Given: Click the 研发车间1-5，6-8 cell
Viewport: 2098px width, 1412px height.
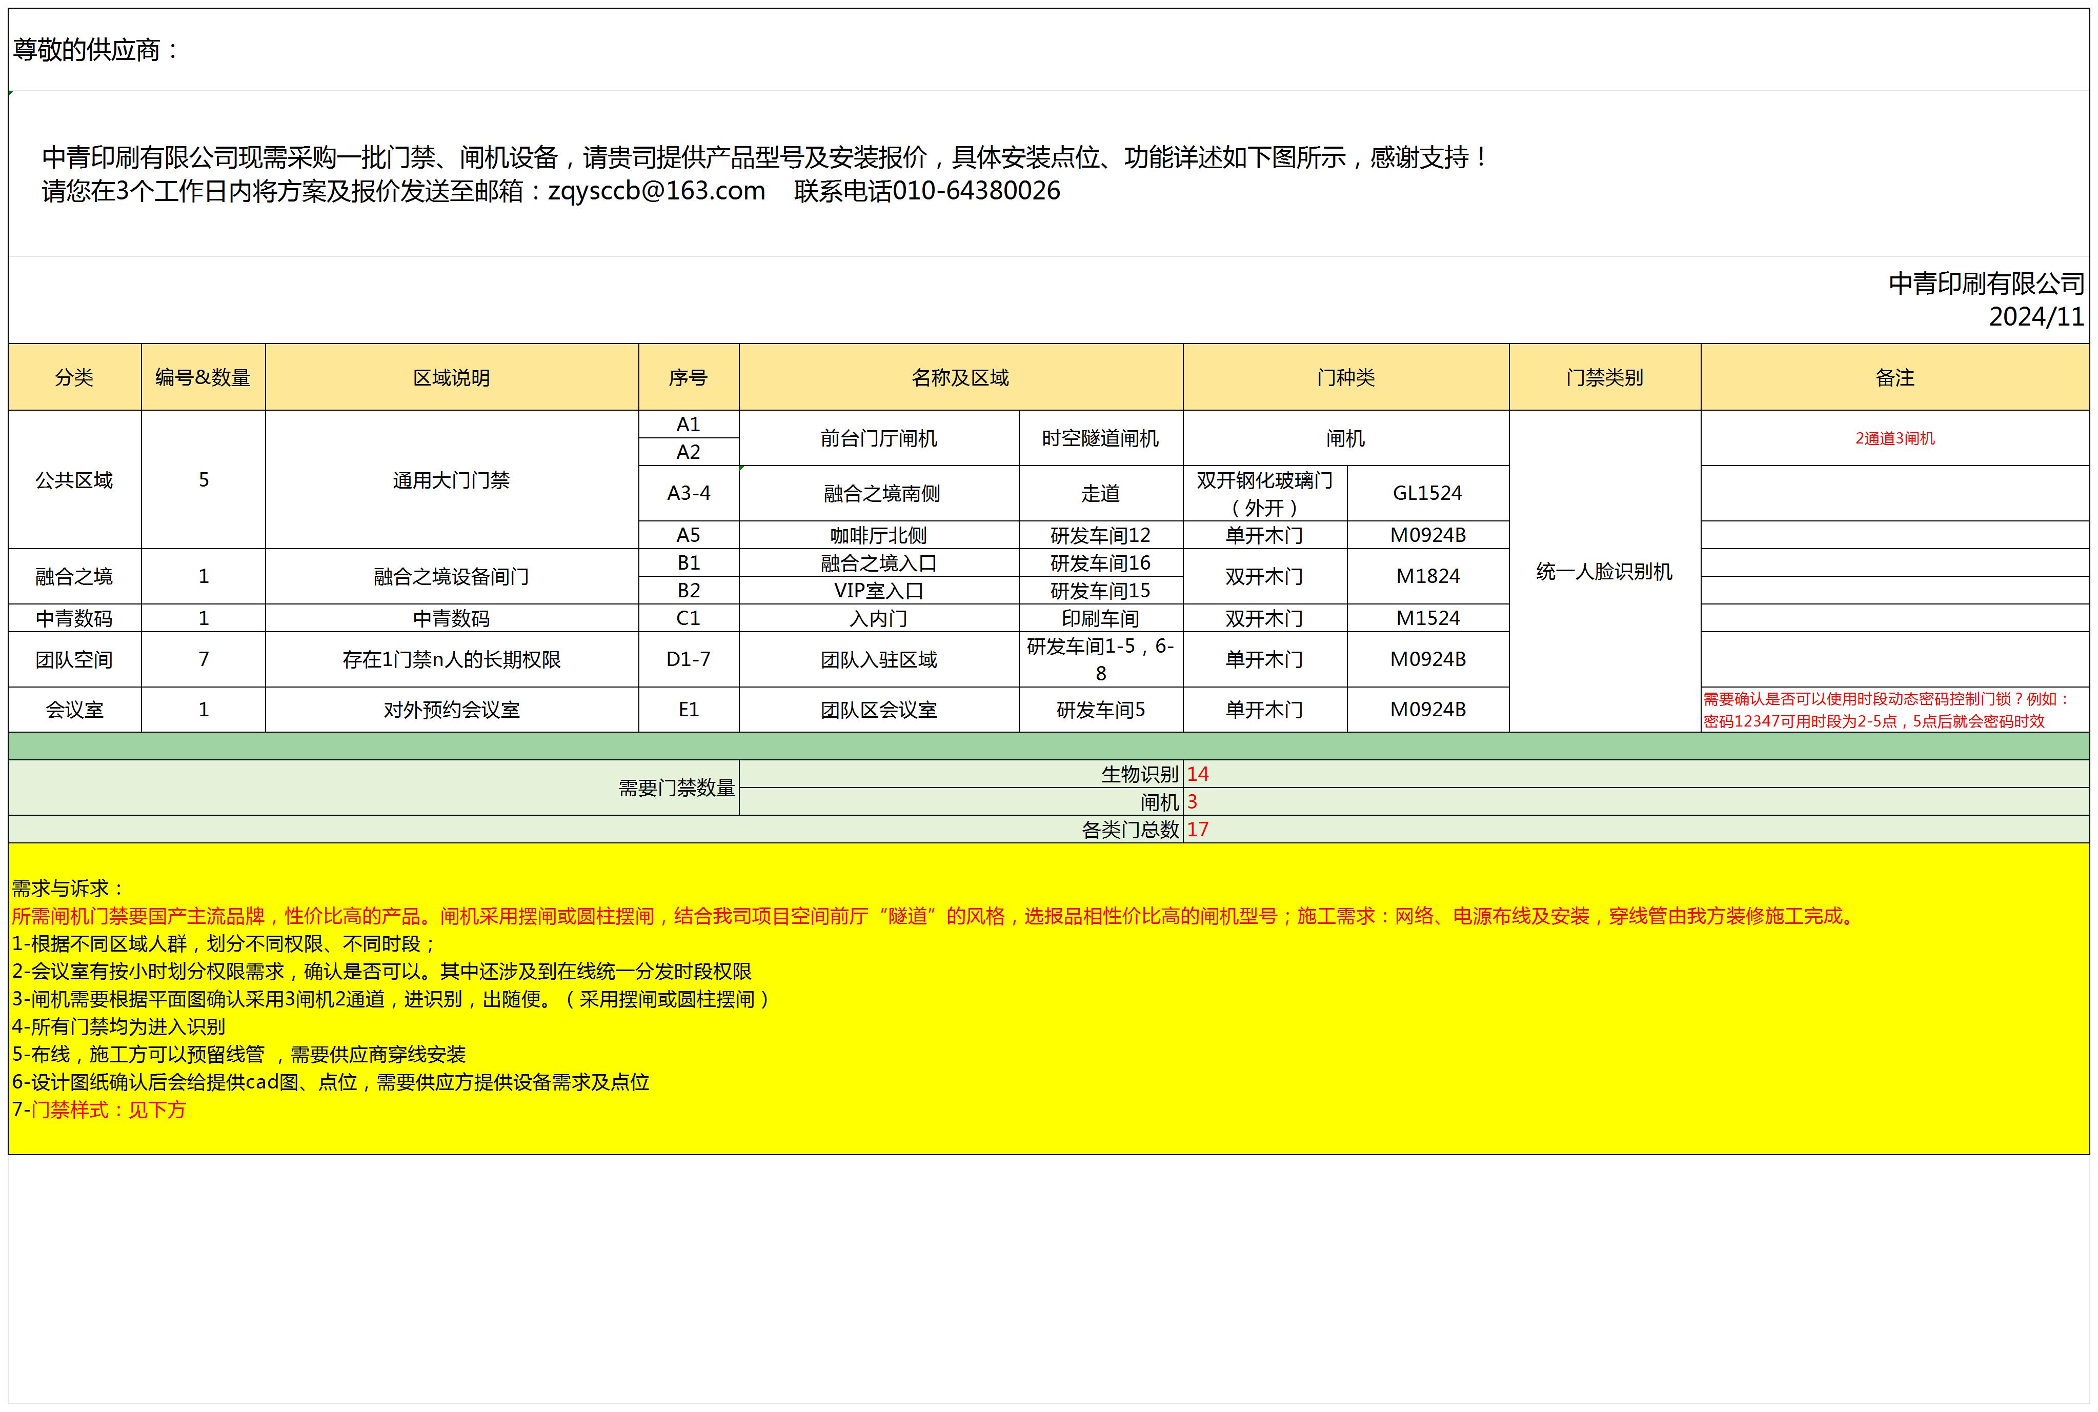Looking at the screenshot, I should pyautogui.click(x=1101, y=659).
